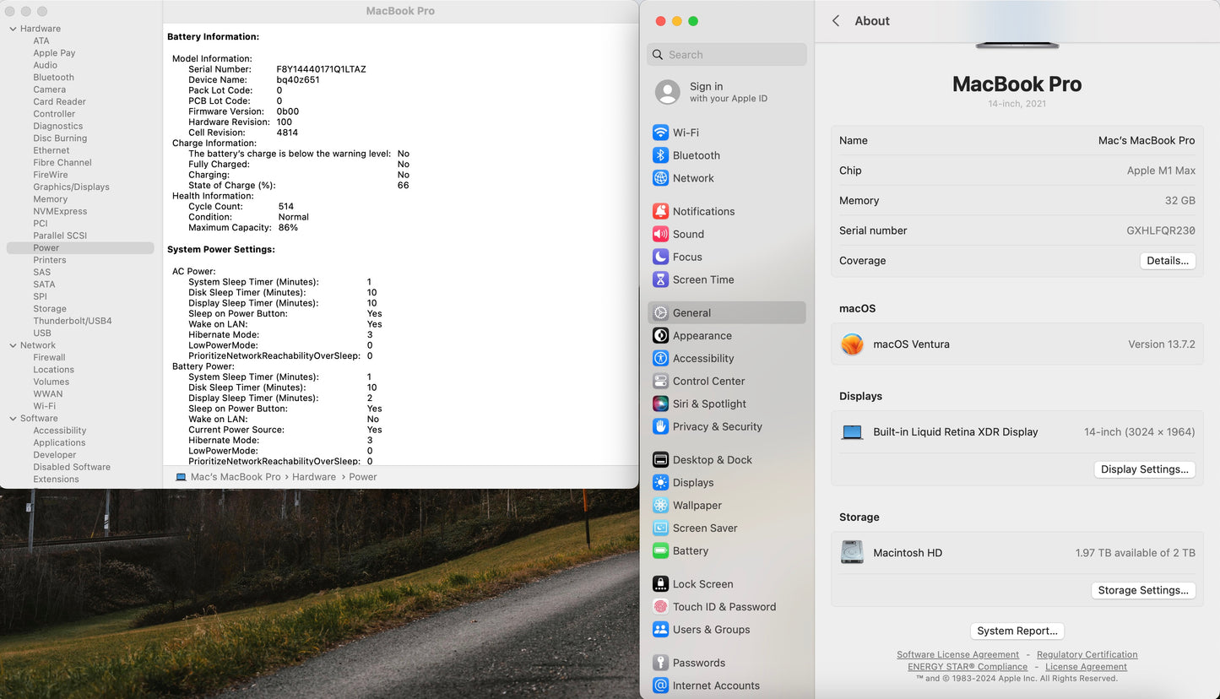The image size is (1220, 699).
Task: Open Display Settings... button
Action: click(x=1144, y=469)
